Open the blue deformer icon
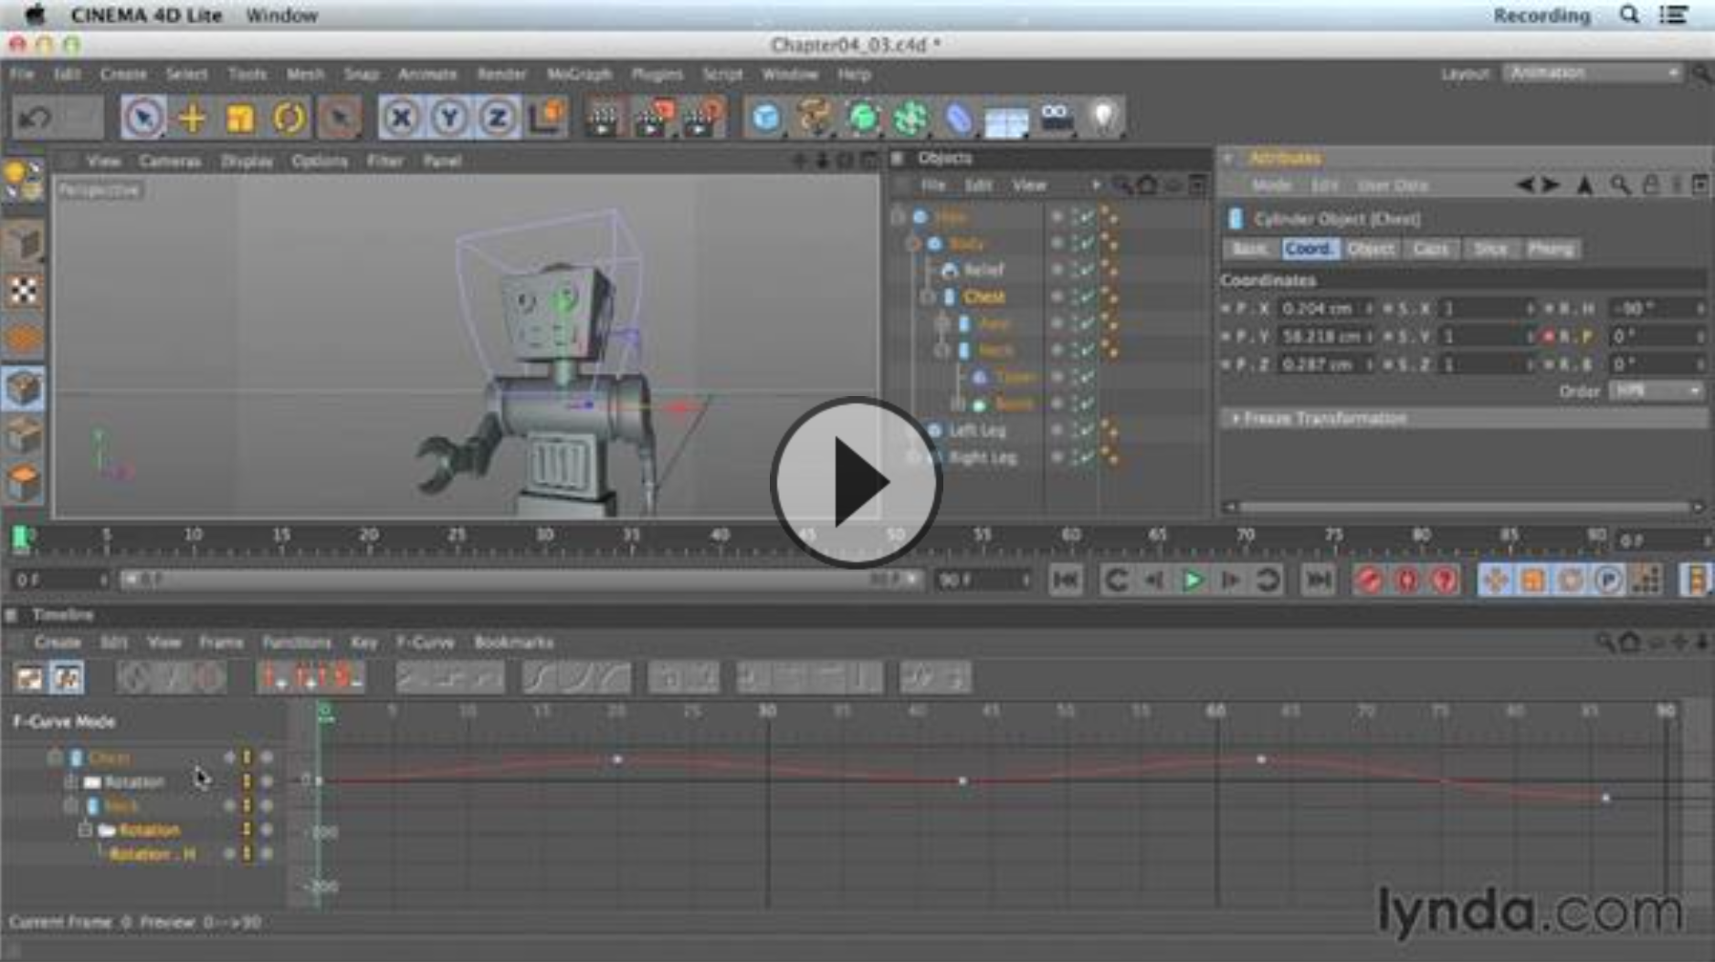Viewport: 1715px width, 962px height. [x=959, y=118]
